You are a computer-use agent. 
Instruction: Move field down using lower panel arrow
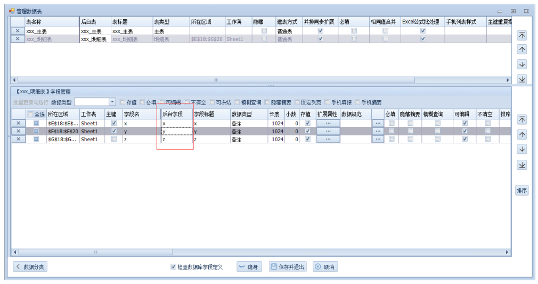(522, 150)
